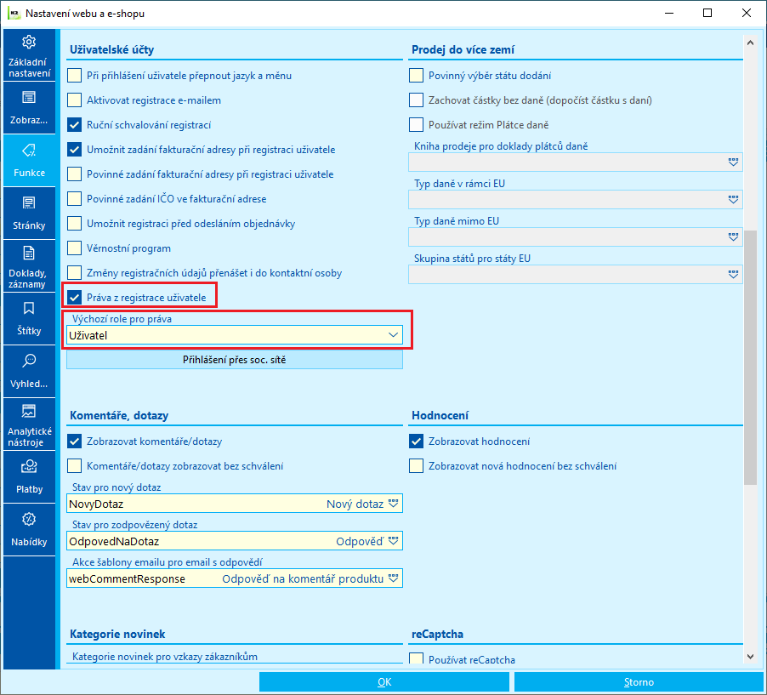Check Povinné zadání fakturační adresy

coord(74,174)
